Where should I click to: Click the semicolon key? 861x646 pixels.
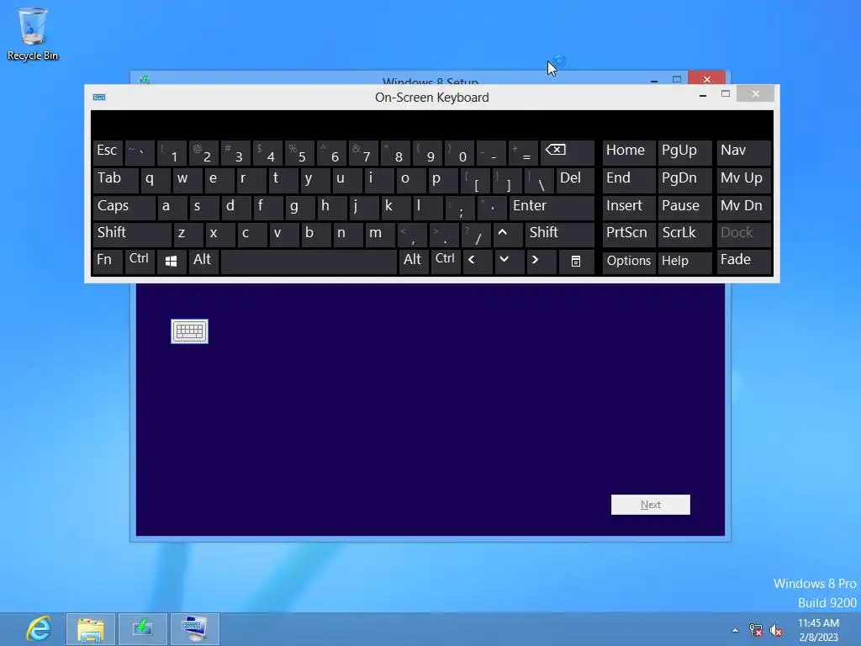click(x=459, y=207)
